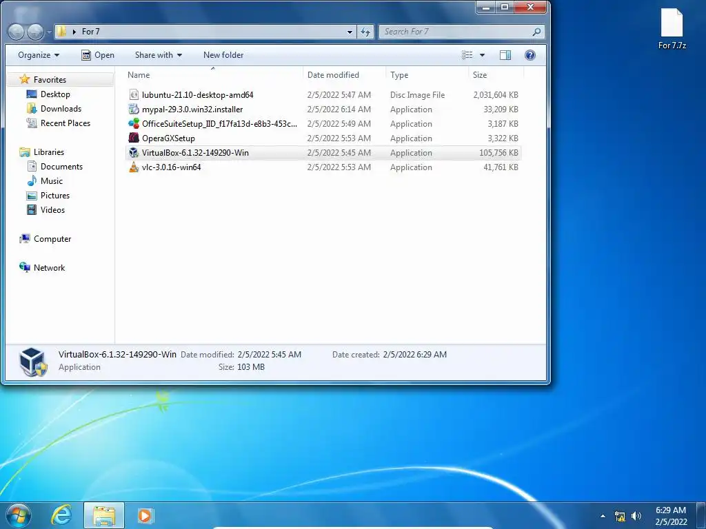The image size is (706, 529).
Task: Click the Videos filmstrip icon
Action: [x=32, y=209]
